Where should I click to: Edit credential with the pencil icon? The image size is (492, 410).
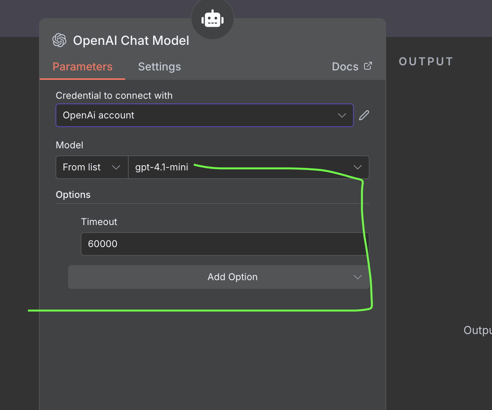click(x=364, y=115)
